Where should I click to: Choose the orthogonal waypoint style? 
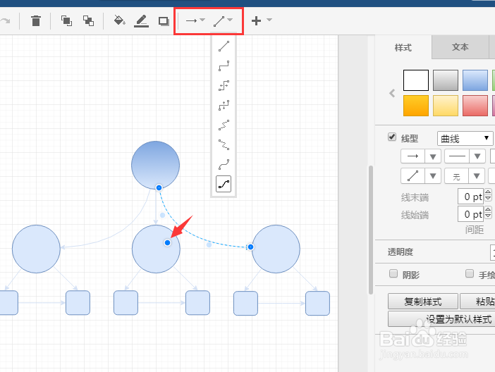coord(224,66)
